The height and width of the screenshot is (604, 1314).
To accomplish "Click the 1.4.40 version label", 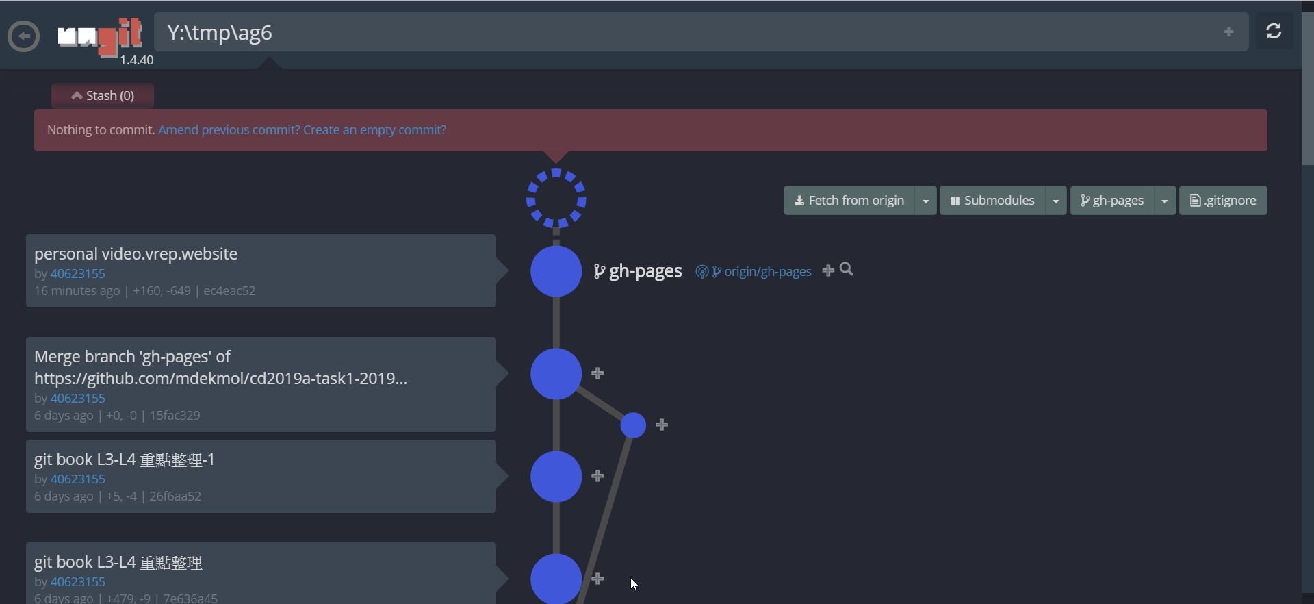I will [x=137, y=60].
